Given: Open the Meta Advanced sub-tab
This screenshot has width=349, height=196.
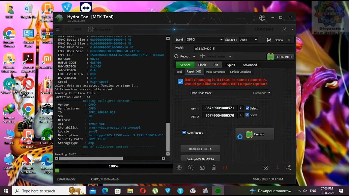Looking at the screenshot, I should (x=216, y=72).
